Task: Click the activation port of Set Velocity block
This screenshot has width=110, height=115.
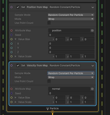Action: (x=11, y=66)
